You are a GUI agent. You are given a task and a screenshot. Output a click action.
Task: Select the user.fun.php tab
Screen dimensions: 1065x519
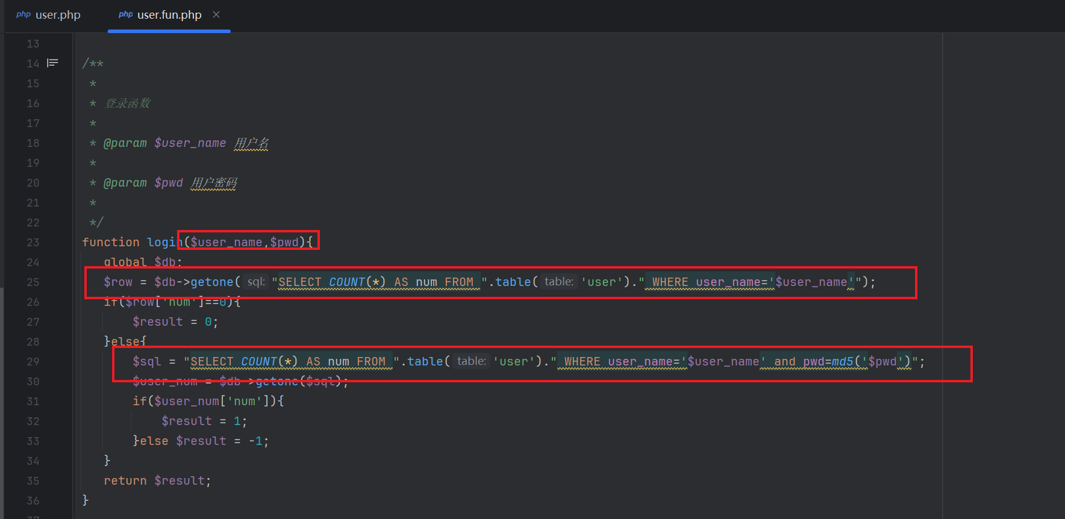[x=169, y=15]
